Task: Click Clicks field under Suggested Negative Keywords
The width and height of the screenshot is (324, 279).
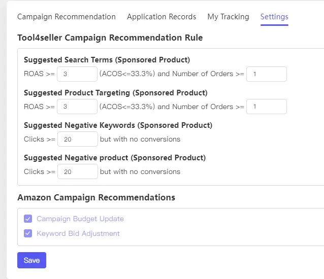Action: click(78, 139)
